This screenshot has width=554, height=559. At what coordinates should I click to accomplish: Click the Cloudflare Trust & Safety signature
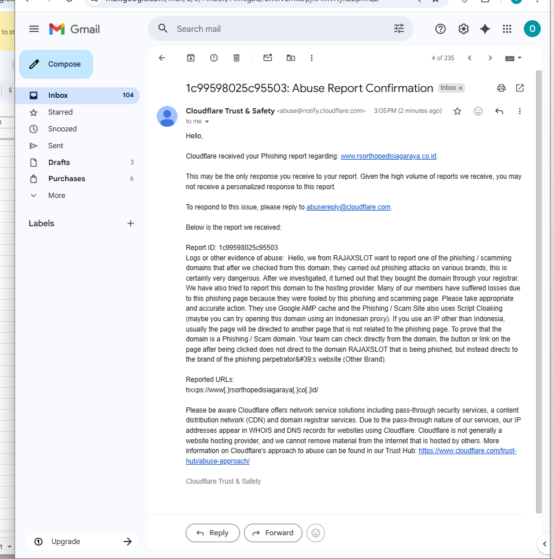(223, 481)
